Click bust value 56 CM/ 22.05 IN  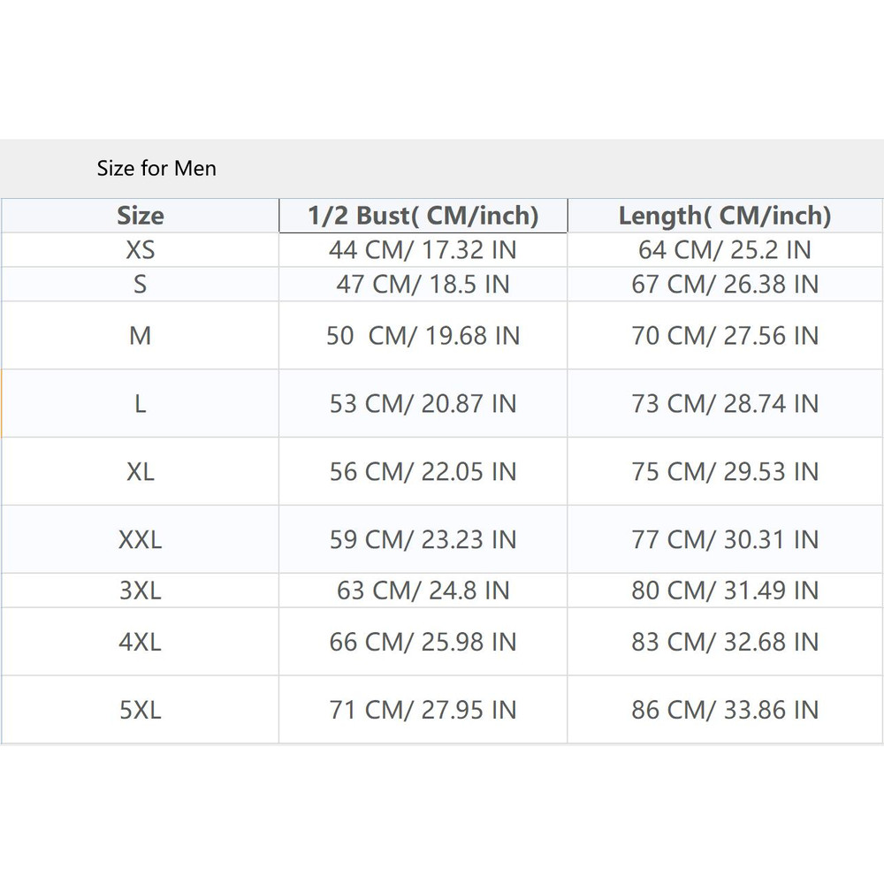[423, 472]
